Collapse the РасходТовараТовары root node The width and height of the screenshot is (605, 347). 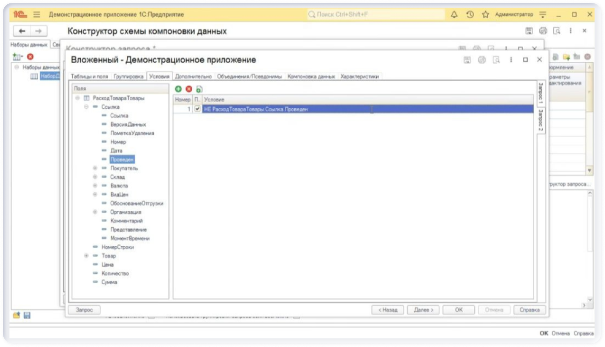click(x=78, y=98)
